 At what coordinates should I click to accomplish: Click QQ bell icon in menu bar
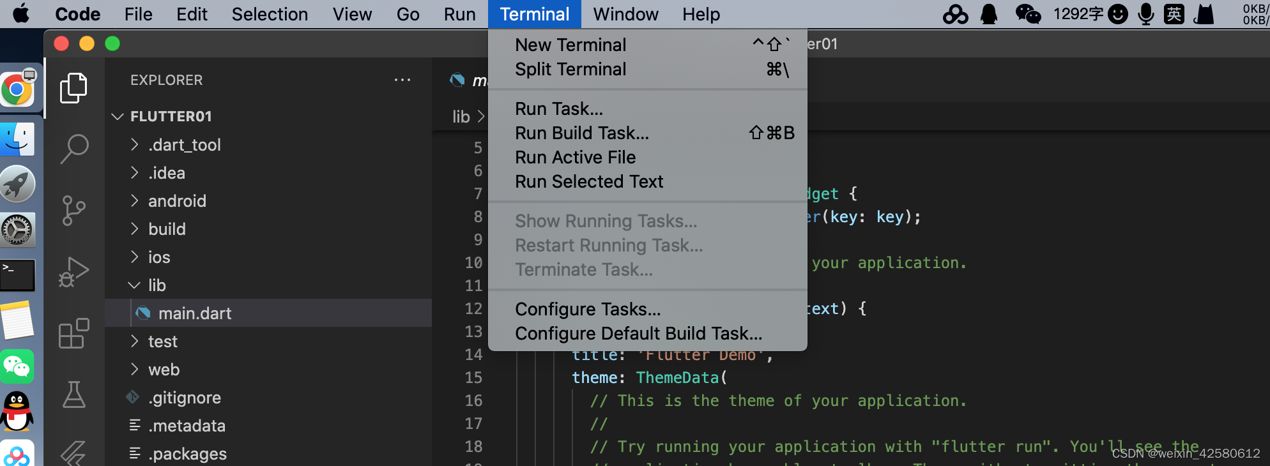[989, 14]
